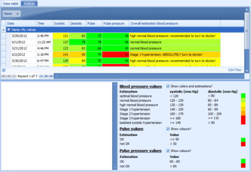Select the 5/29/2012 date cell
Image resolution: width=251 pixels, height=172 pixels.
pyautogui.click(x=24, y=36)
